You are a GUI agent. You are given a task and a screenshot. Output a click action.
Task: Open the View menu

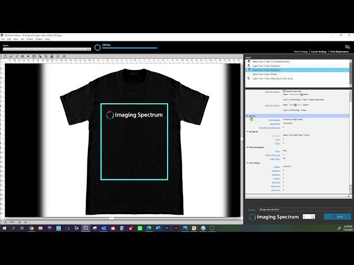pyautogui.click(x=15, y=39)
